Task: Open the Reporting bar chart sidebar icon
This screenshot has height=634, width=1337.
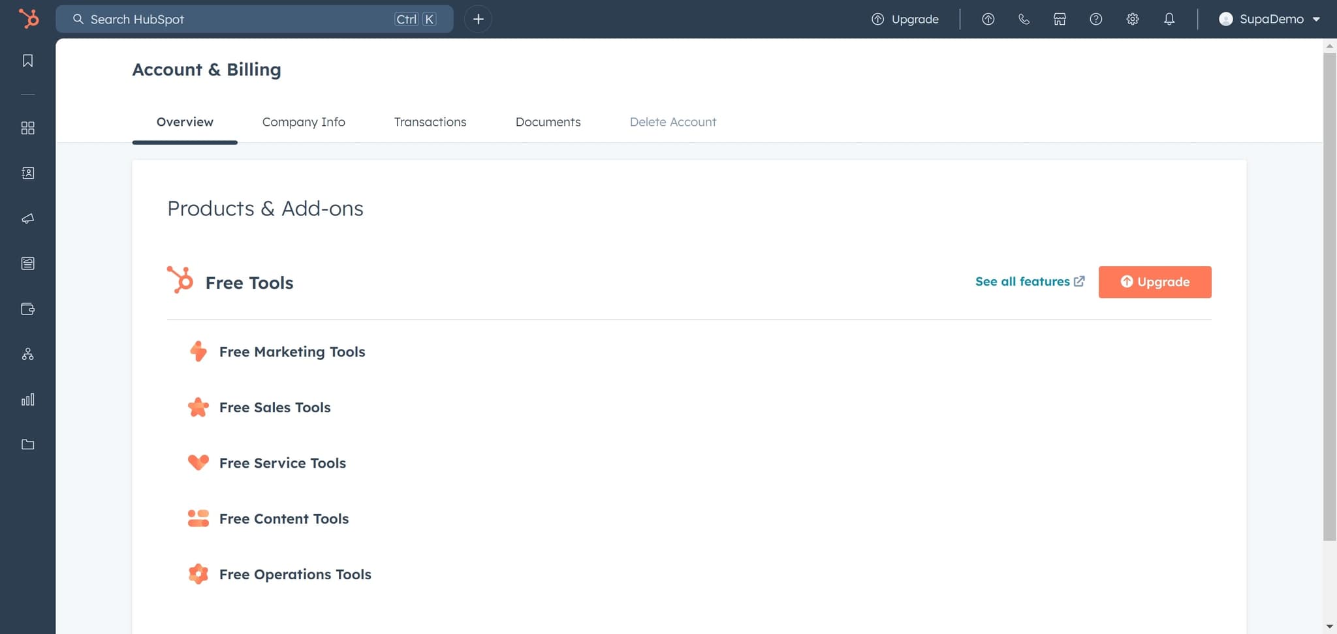Action: 27,399
